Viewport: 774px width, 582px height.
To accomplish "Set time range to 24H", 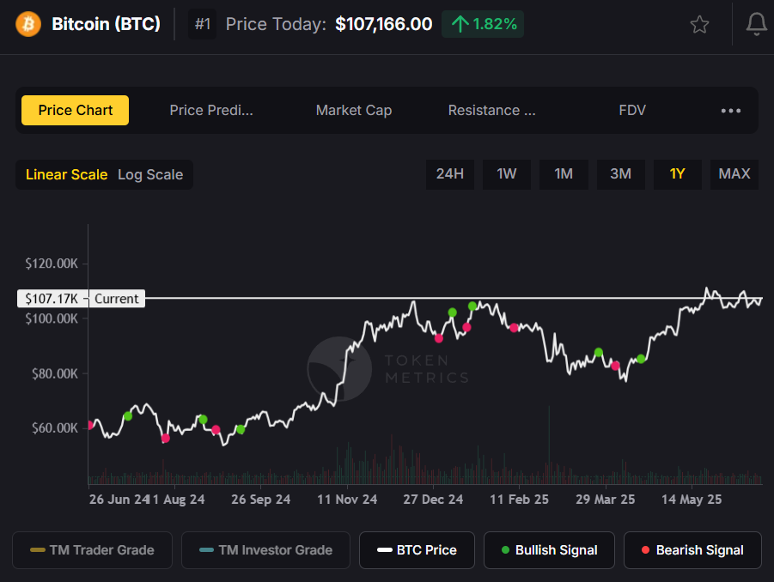I will [449, 174].
